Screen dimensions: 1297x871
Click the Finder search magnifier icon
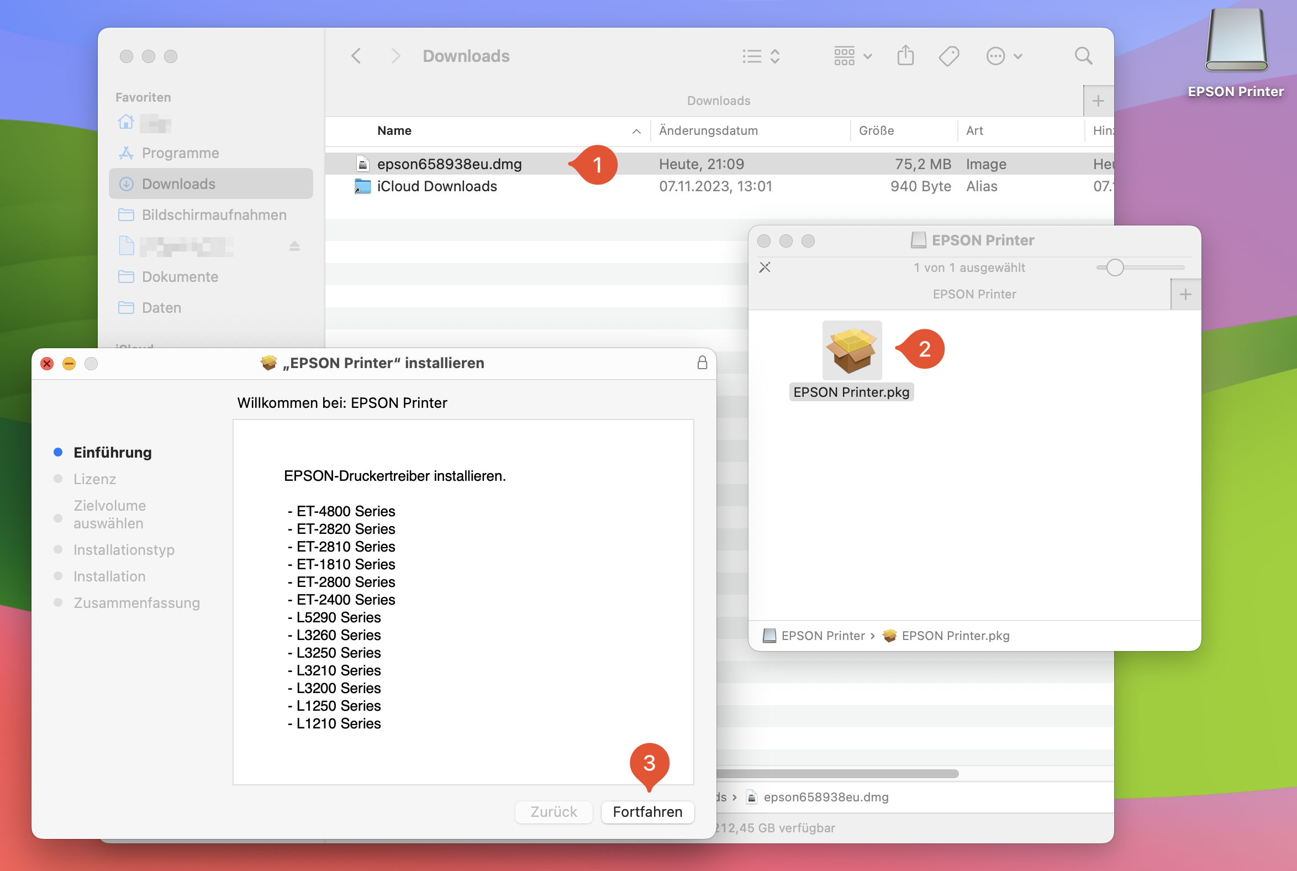[x=1083, y=56]
